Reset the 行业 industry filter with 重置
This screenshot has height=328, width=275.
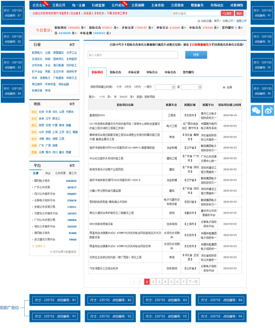(x=72, y=45)
